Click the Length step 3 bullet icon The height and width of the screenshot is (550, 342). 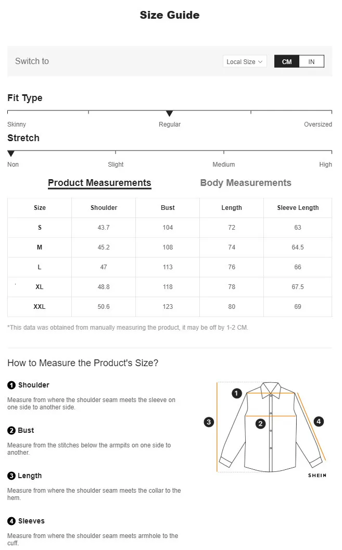pos(11,476)
